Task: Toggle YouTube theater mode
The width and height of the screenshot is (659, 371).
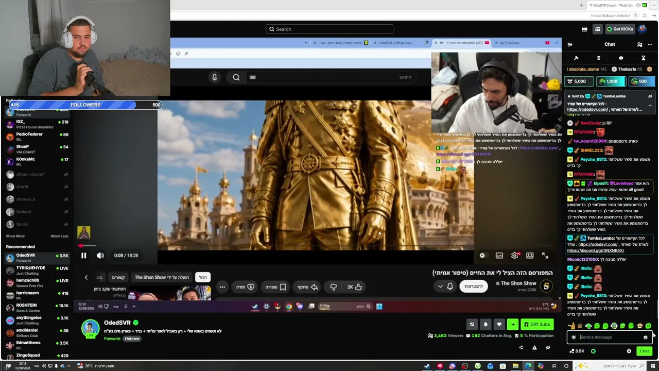Action: click(x=530, y=256)
